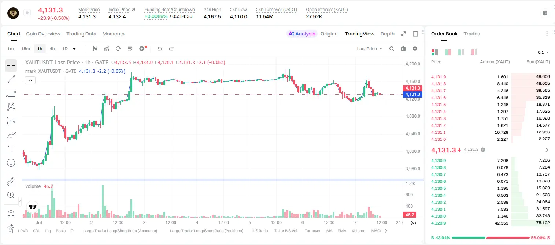
Task: Open the Coin Overview tab
Action: (43, 34)
